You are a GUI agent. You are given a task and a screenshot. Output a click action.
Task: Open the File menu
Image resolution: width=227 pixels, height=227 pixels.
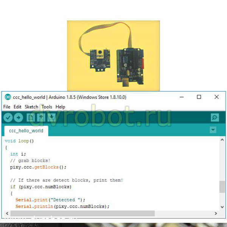pyautogui.click(x=7, y=107)
